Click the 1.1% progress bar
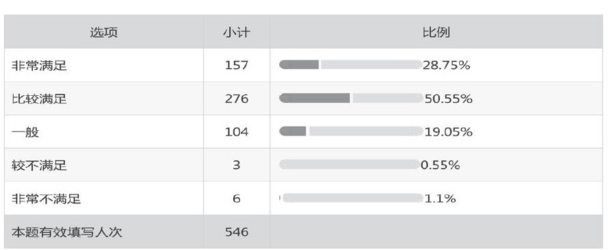 (351, 198)
